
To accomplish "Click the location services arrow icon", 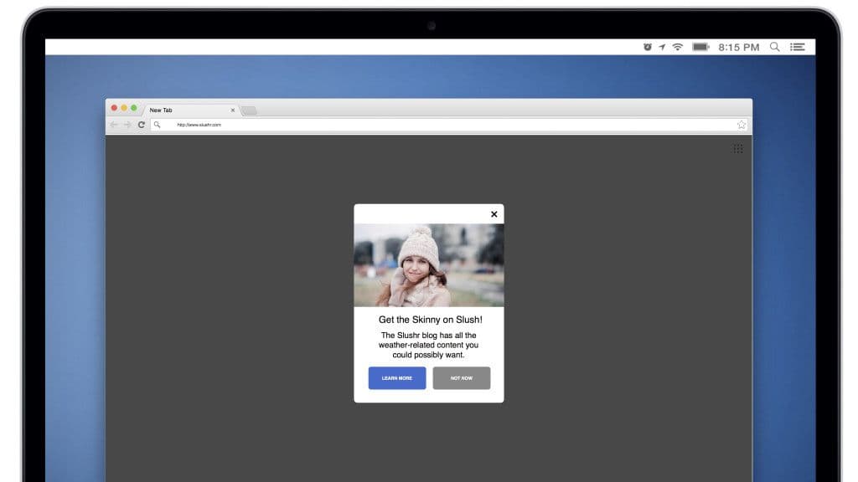I will click(x=661, y=47).
